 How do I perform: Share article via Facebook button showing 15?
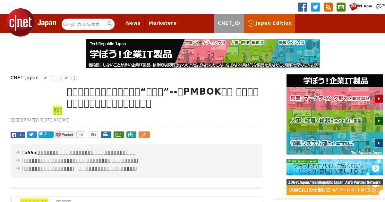[18, 135]
